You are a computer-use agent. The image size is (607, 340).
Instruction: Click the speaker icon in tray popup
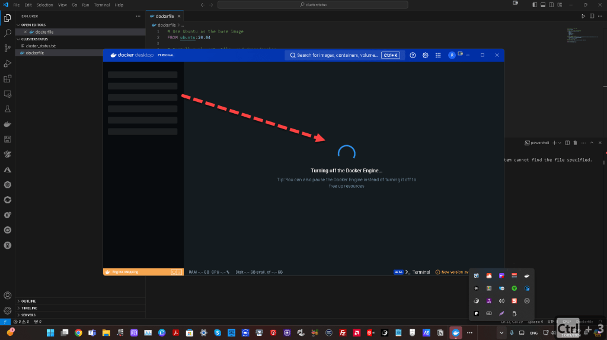[x=501, y=301]
